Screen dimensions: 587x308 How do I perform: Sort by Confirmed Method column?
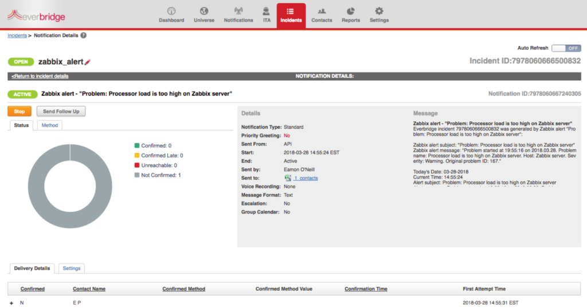tap(184, 289)
